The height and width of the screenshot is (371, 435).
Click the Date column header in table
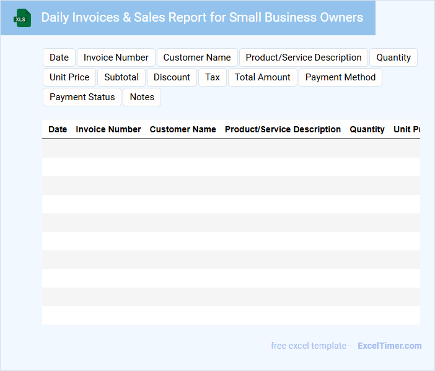tap(58, 129)
